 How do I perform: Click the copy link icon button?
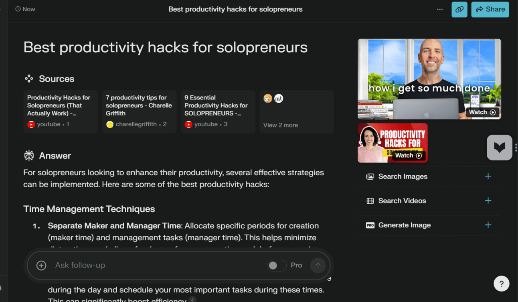[x=459, y=9]
